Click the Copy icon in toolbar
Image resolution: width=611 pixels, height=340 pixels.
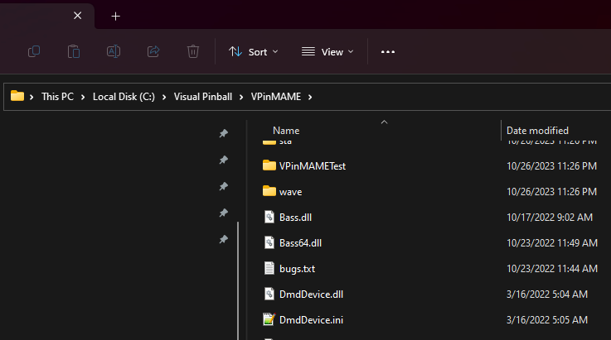click(34, 51)
